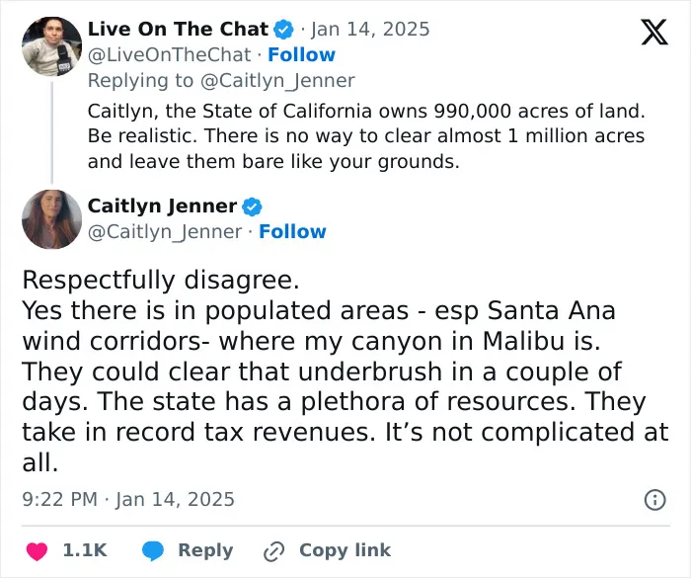Like the tweet with heart icon
The image size is (691, 578).
[38, 551]
